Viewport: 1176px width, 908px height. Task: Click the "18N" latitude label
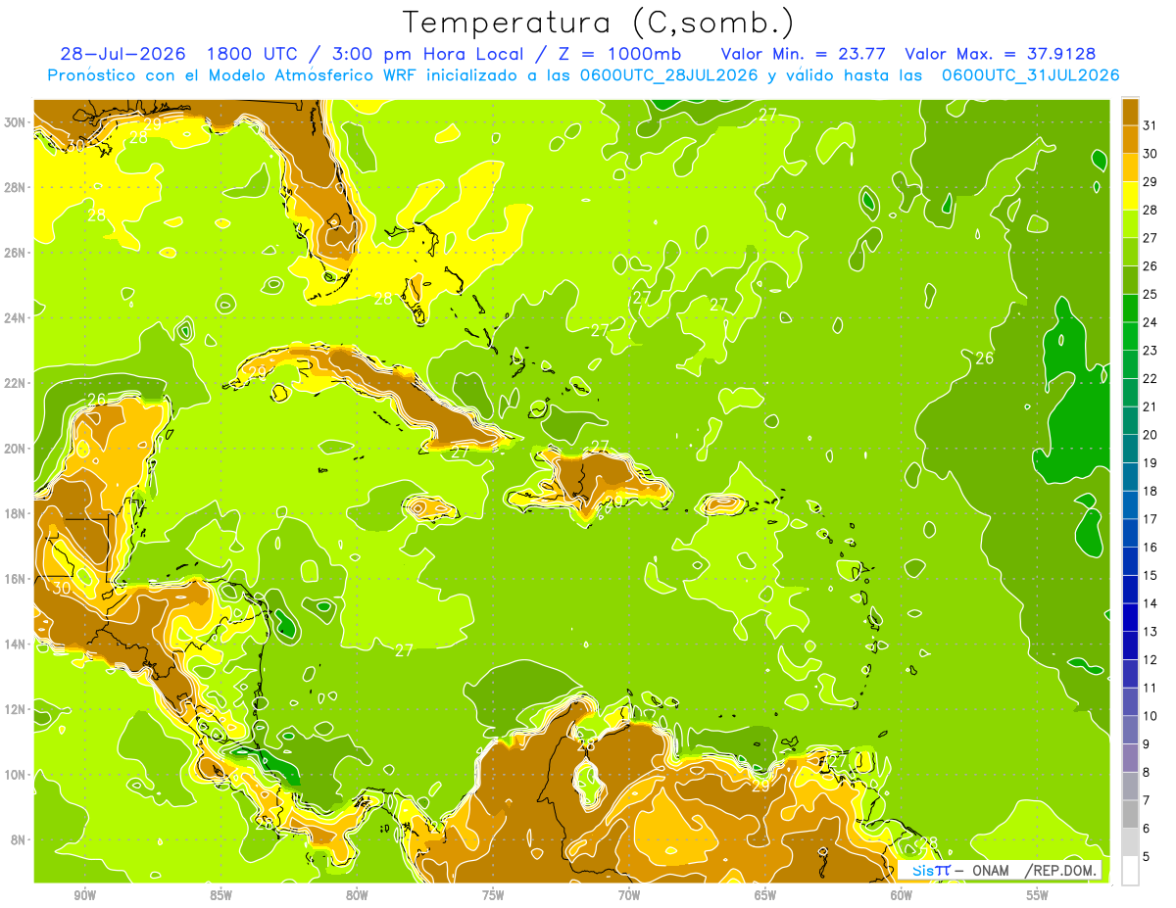click(x=17, y=513)
